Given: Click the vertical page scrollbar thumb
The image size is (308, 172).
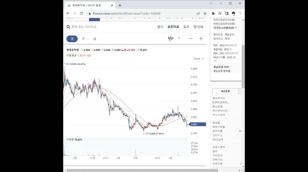Looking at the screenshot, I should [243, 66].
